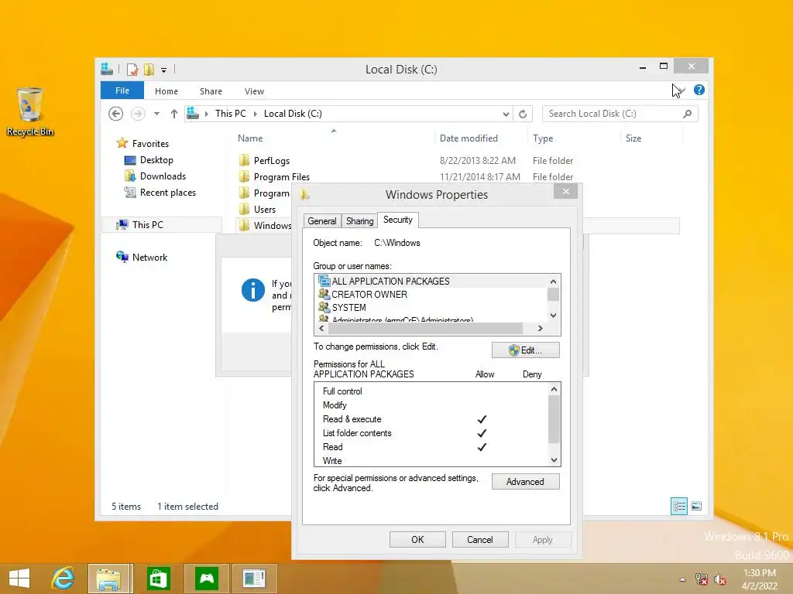The width and height of the screenshot is (793, 594).
Task: Open the File ribbon tab
Action: 122,90
